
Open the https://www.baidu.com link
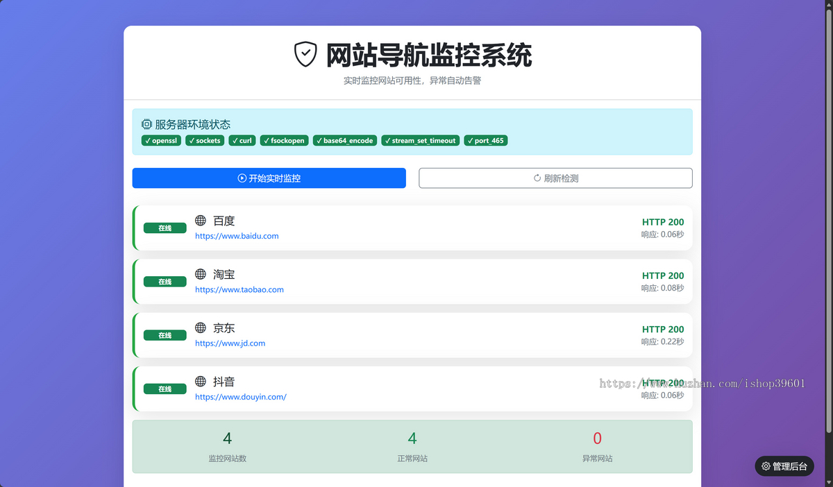click(237, 236)
